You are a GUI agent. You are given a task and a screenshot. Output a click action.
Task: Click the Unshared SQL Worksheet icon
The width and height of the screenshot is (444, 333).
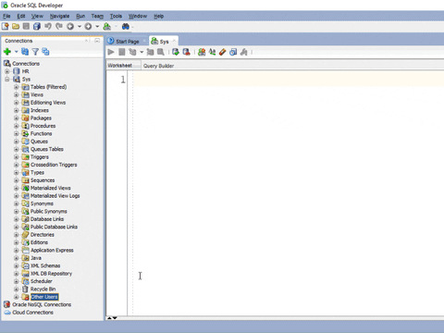click(x=202, y=52)
